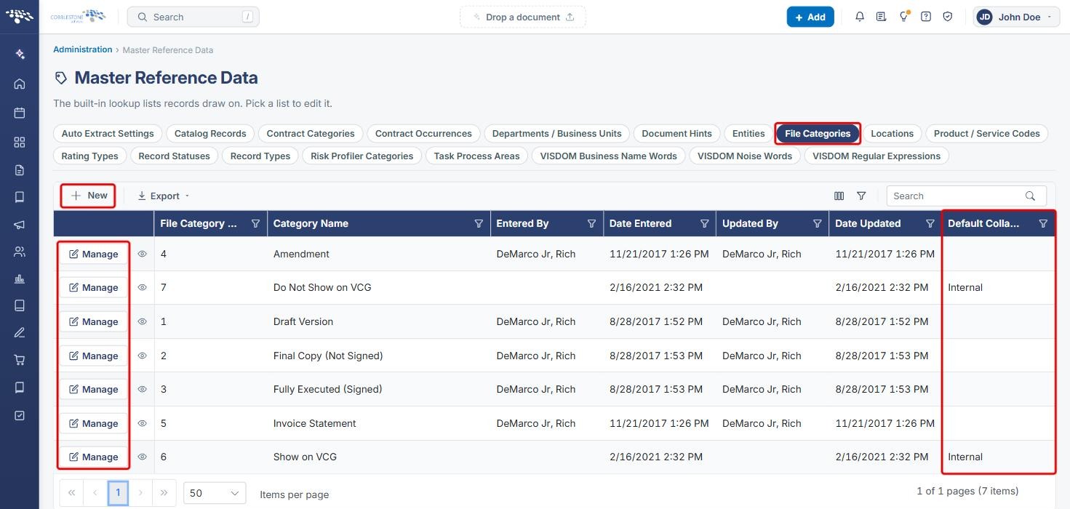Click the magnifier icon in grid search box

click(1030, 196)
